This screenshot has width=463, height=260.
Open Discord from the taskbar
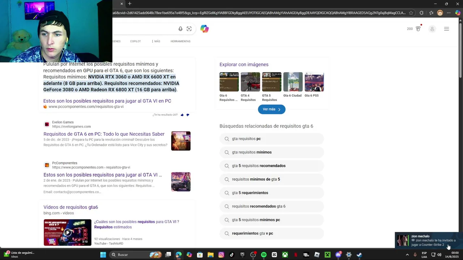click(338, 255)
